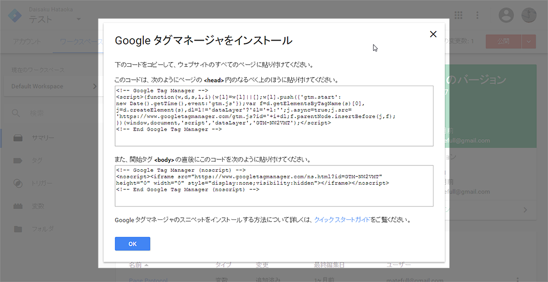Open the Google apps grid icon

(x=458, y=15)
